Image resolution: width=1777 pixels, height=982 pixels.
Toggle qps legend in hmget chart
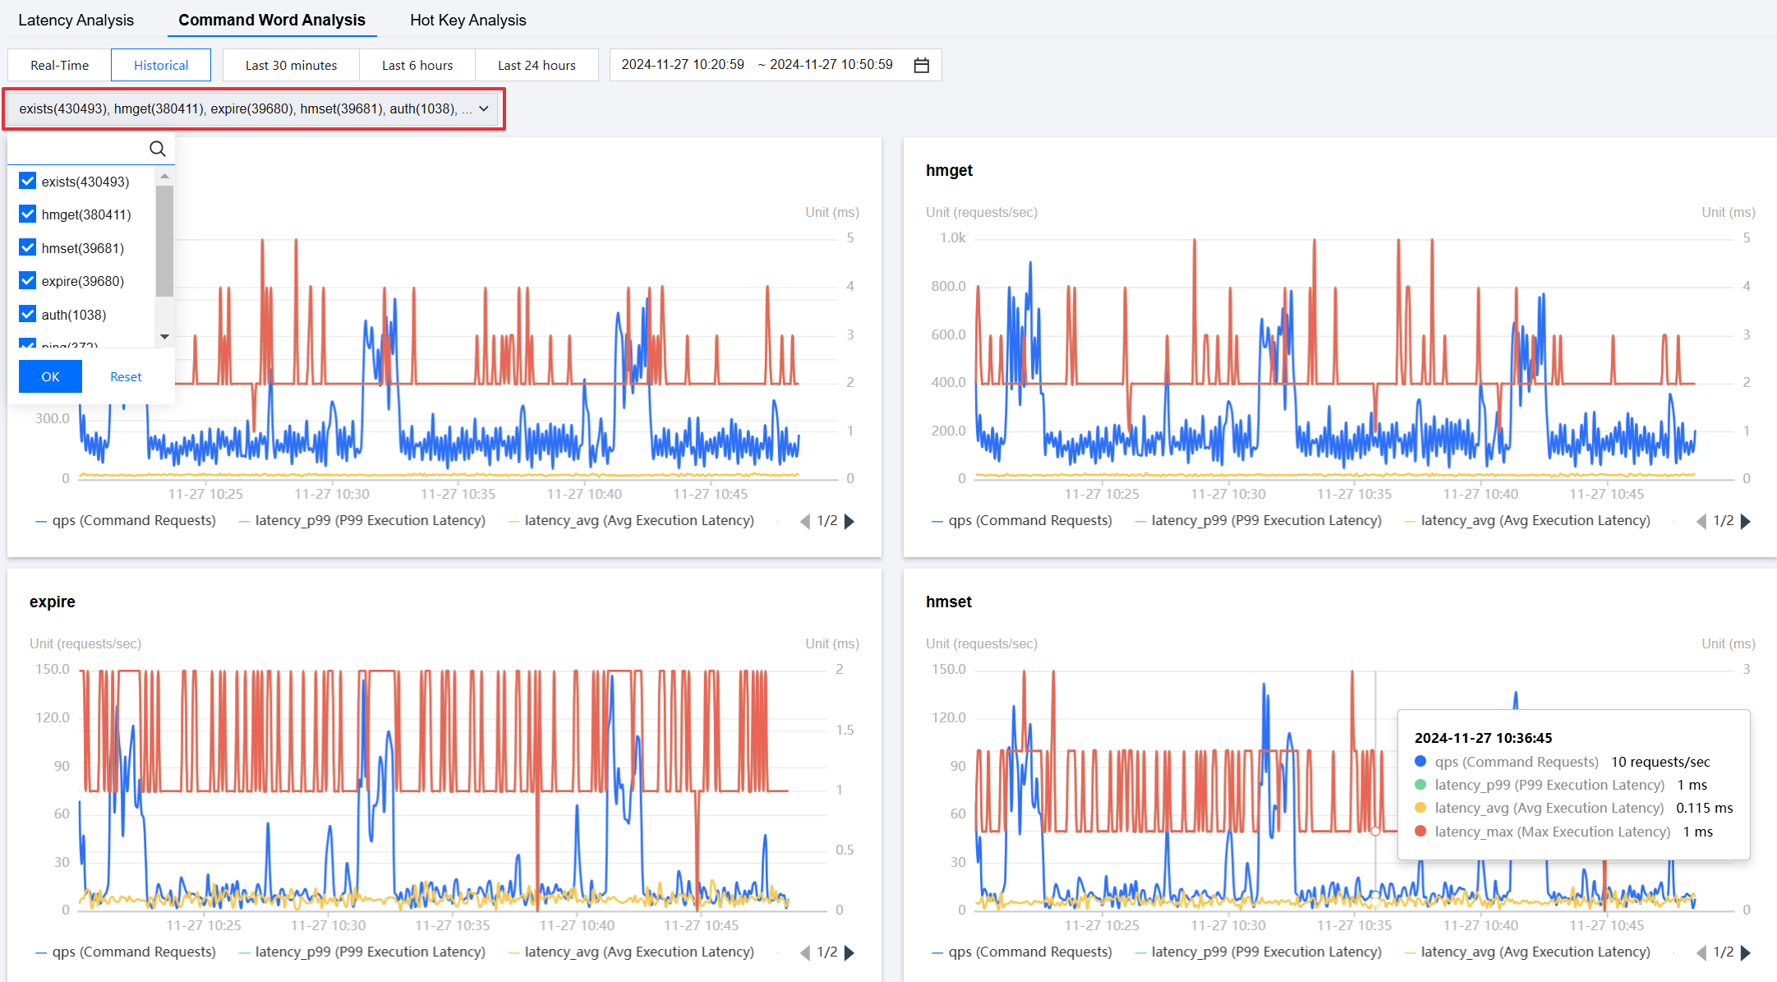[x=1021, y=521]
